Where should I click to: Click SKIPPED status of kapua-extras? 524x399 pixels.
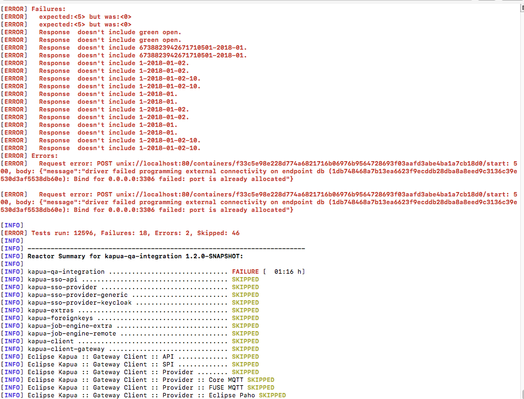tap(245, 310)
